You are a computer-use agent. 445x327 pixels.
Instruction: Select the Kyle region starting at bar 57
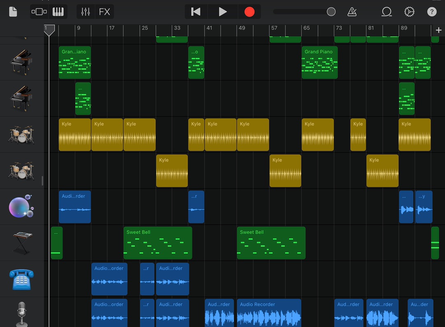[x=285, y=171]
